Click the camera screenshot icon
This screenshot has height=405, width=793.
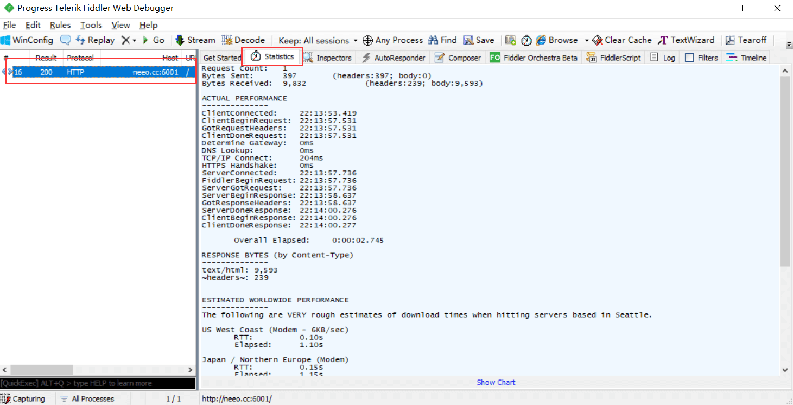click(510, 40)
